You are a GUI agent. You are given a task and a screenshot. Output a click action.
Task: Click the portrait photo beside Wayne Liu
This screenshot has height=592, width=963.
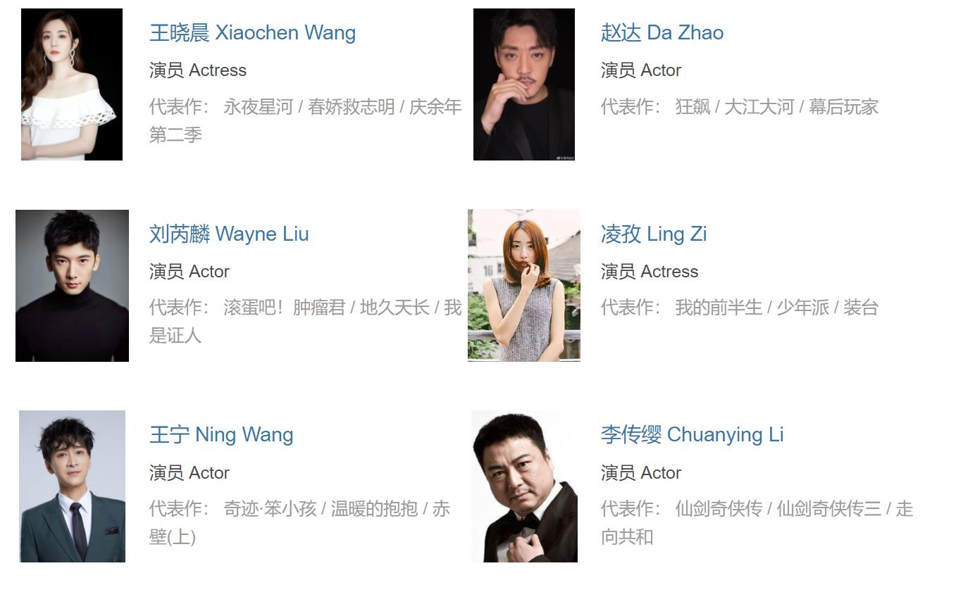click(72, 286)
